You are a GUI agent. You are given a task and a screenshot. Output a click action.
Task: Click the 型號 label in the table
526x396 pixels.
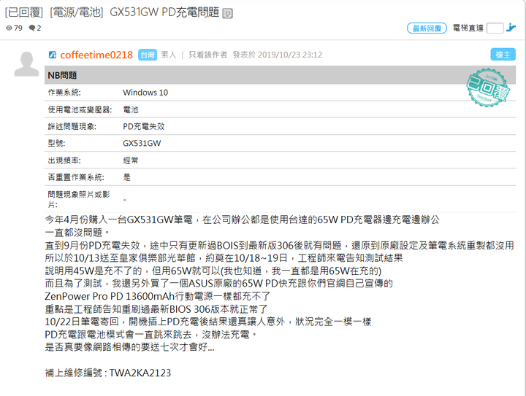56,143
